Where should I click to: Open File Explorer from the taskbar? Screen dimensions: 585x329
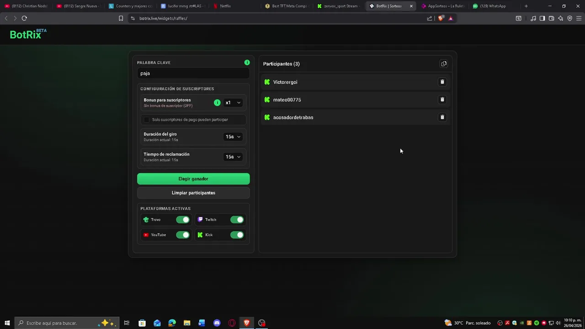187,323
